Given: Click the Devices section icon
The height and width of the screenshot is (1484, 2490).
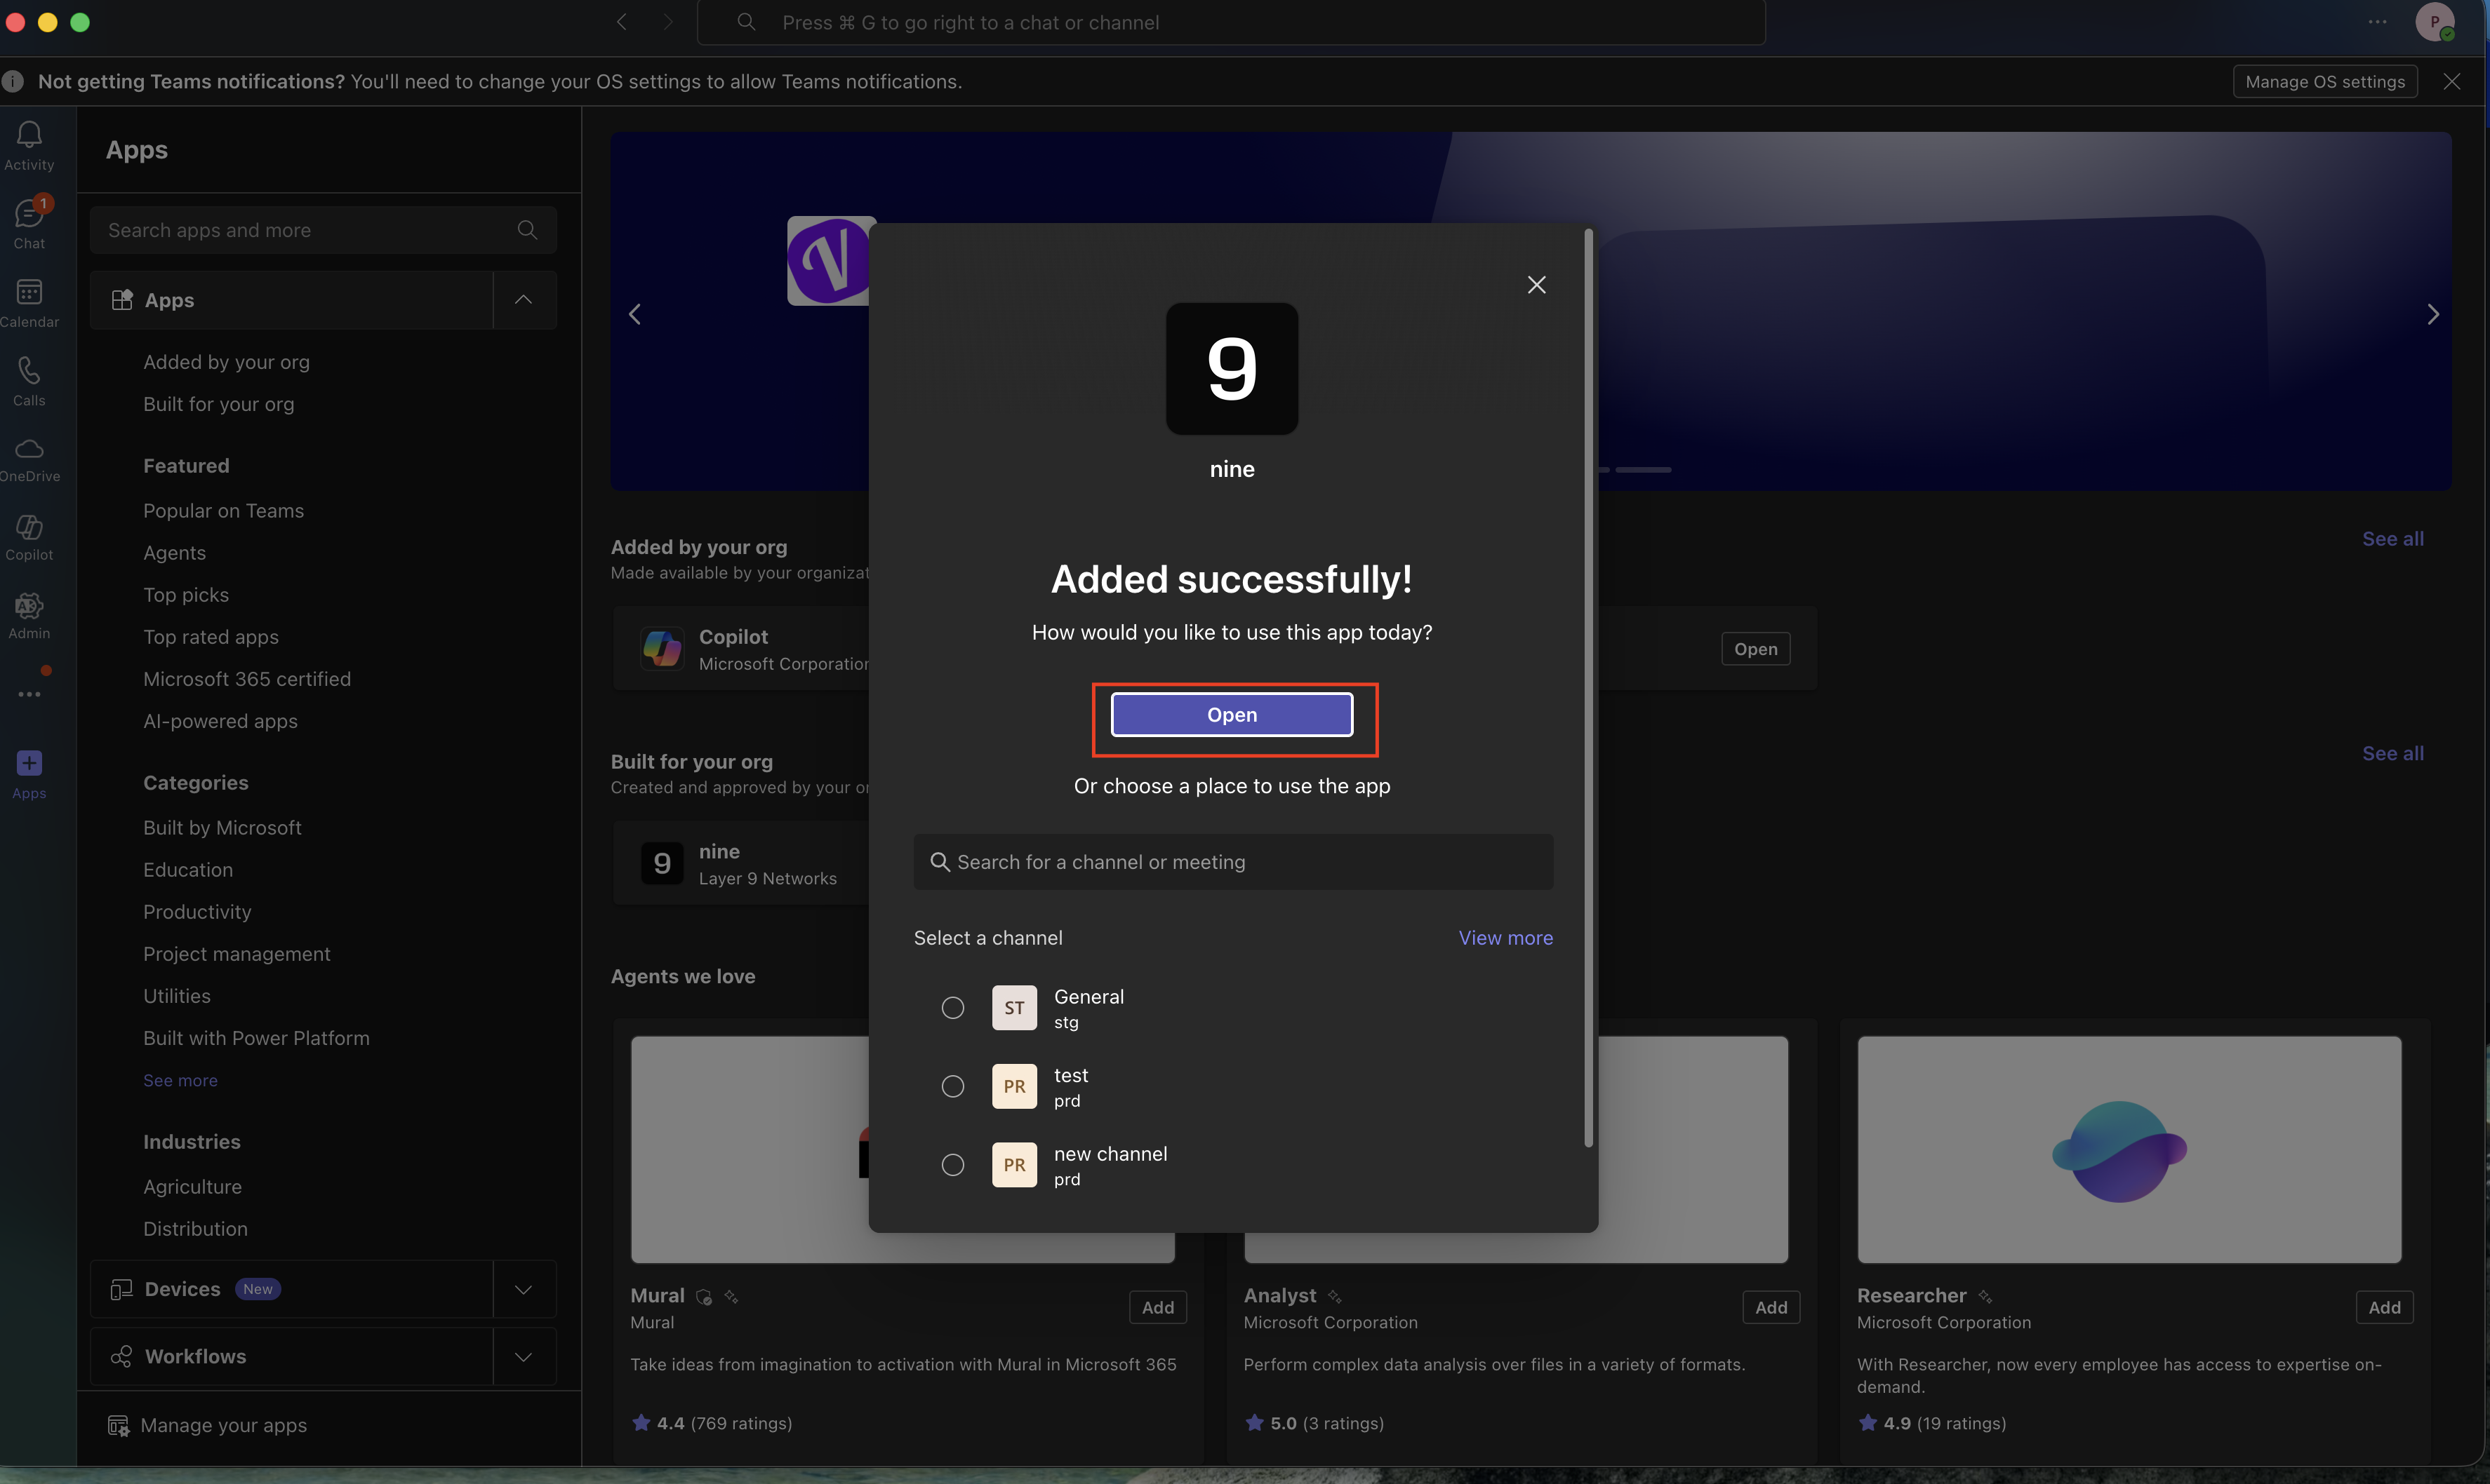Looking at the screenshot, I should tap(121, 1290).
